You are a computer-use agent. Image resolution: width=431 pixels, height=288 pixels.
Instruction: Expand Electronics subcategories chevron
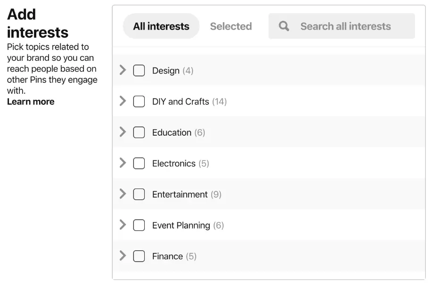coord(123,163)
